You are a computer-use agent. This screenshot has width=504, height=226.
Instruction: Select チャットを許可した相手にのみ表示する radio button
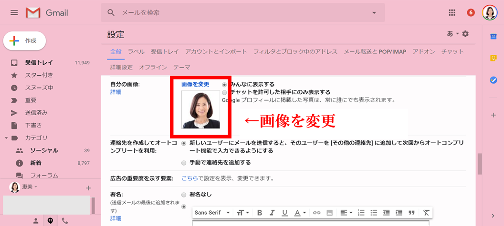tap(224, 92)
